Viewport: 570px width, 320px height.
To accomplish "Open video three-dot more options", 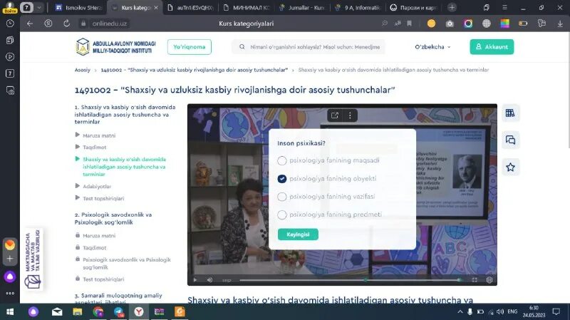I will 350,115.
